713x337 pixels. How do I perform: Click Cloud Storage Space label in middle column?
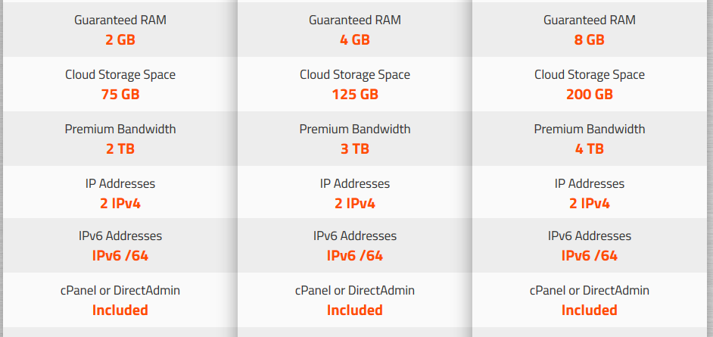[355, 74]
